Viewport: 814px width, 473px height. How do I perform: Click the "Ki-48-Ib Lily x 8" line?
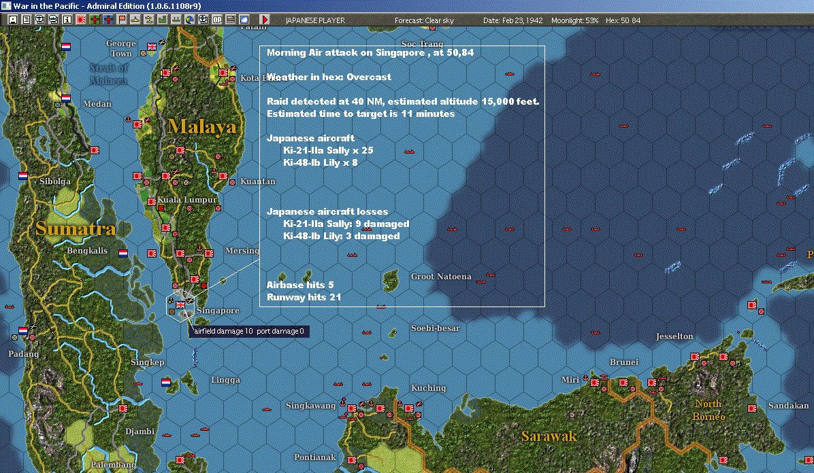click(321, 163)
